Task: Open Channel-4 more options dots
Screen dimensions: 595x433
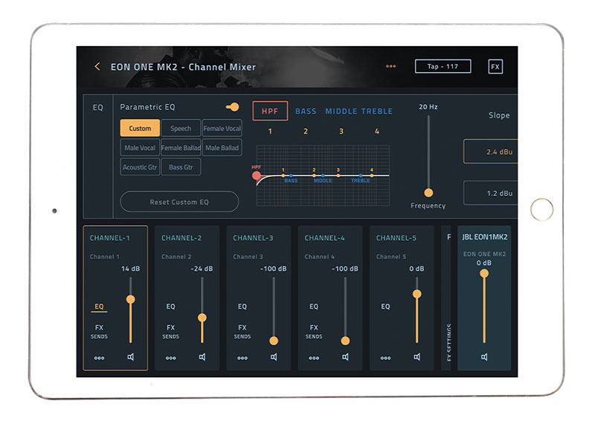Action: (314, 358)
